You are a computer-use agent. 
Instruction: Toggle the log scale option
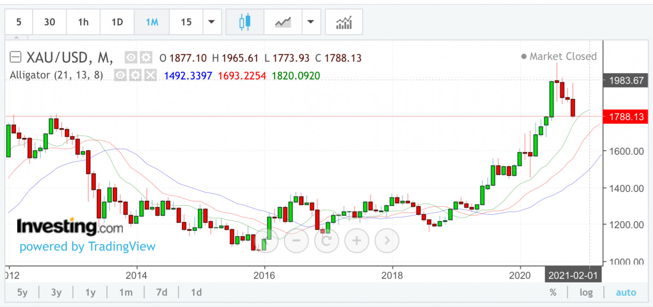click(x=586, y=292)
